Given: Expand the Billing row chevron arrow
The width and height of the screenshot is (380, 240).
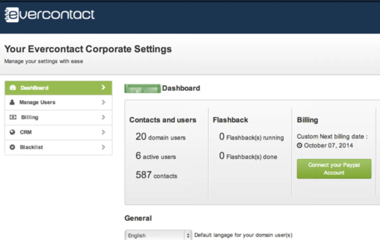Looking at the screenshot, I should 103,117.
